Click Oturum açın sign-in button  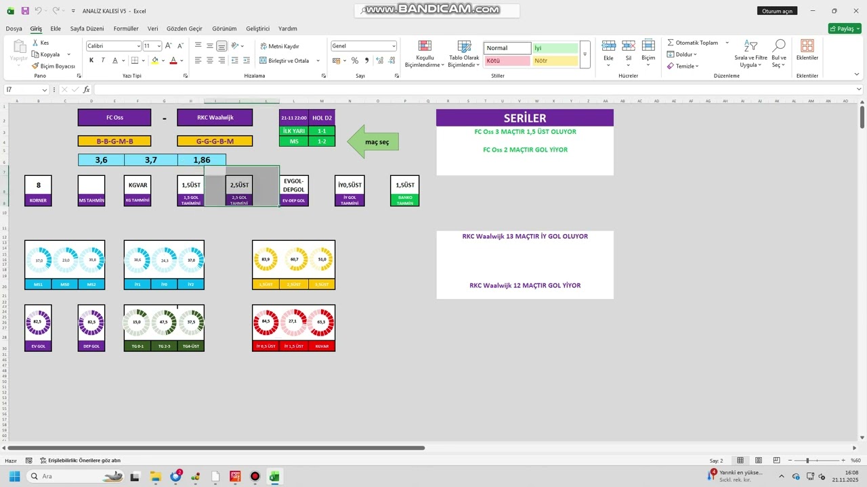[x=777, y=11]
